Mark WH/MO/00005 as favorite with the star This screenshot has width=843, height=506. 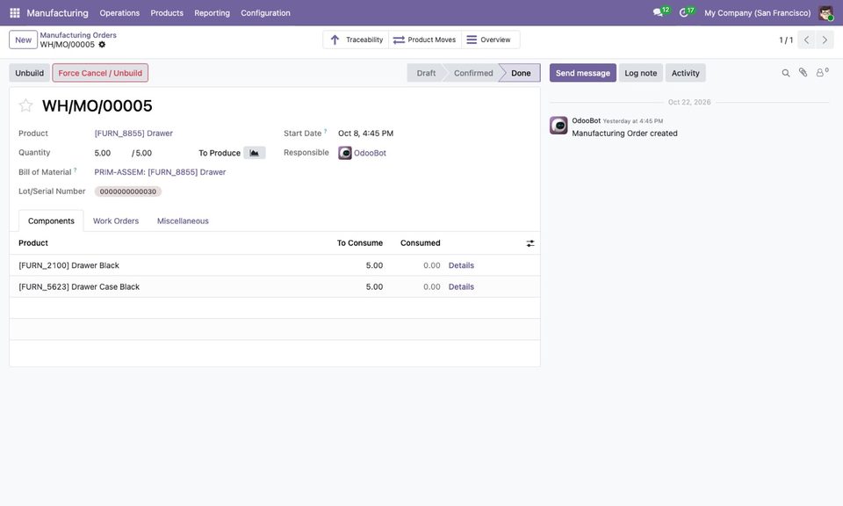25,105
